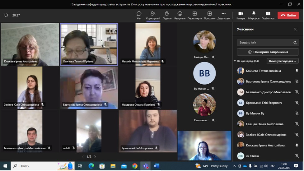Viewport: 304px width, 171px height.
Task: Go to next video page arrow
Action: pyautogui.click(x=95, y=157)
